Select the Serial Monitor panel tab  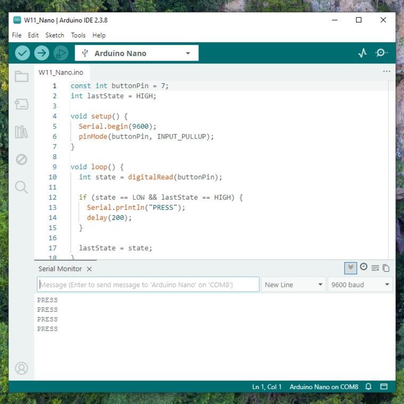pyautogui.click(x=60, y=269)
